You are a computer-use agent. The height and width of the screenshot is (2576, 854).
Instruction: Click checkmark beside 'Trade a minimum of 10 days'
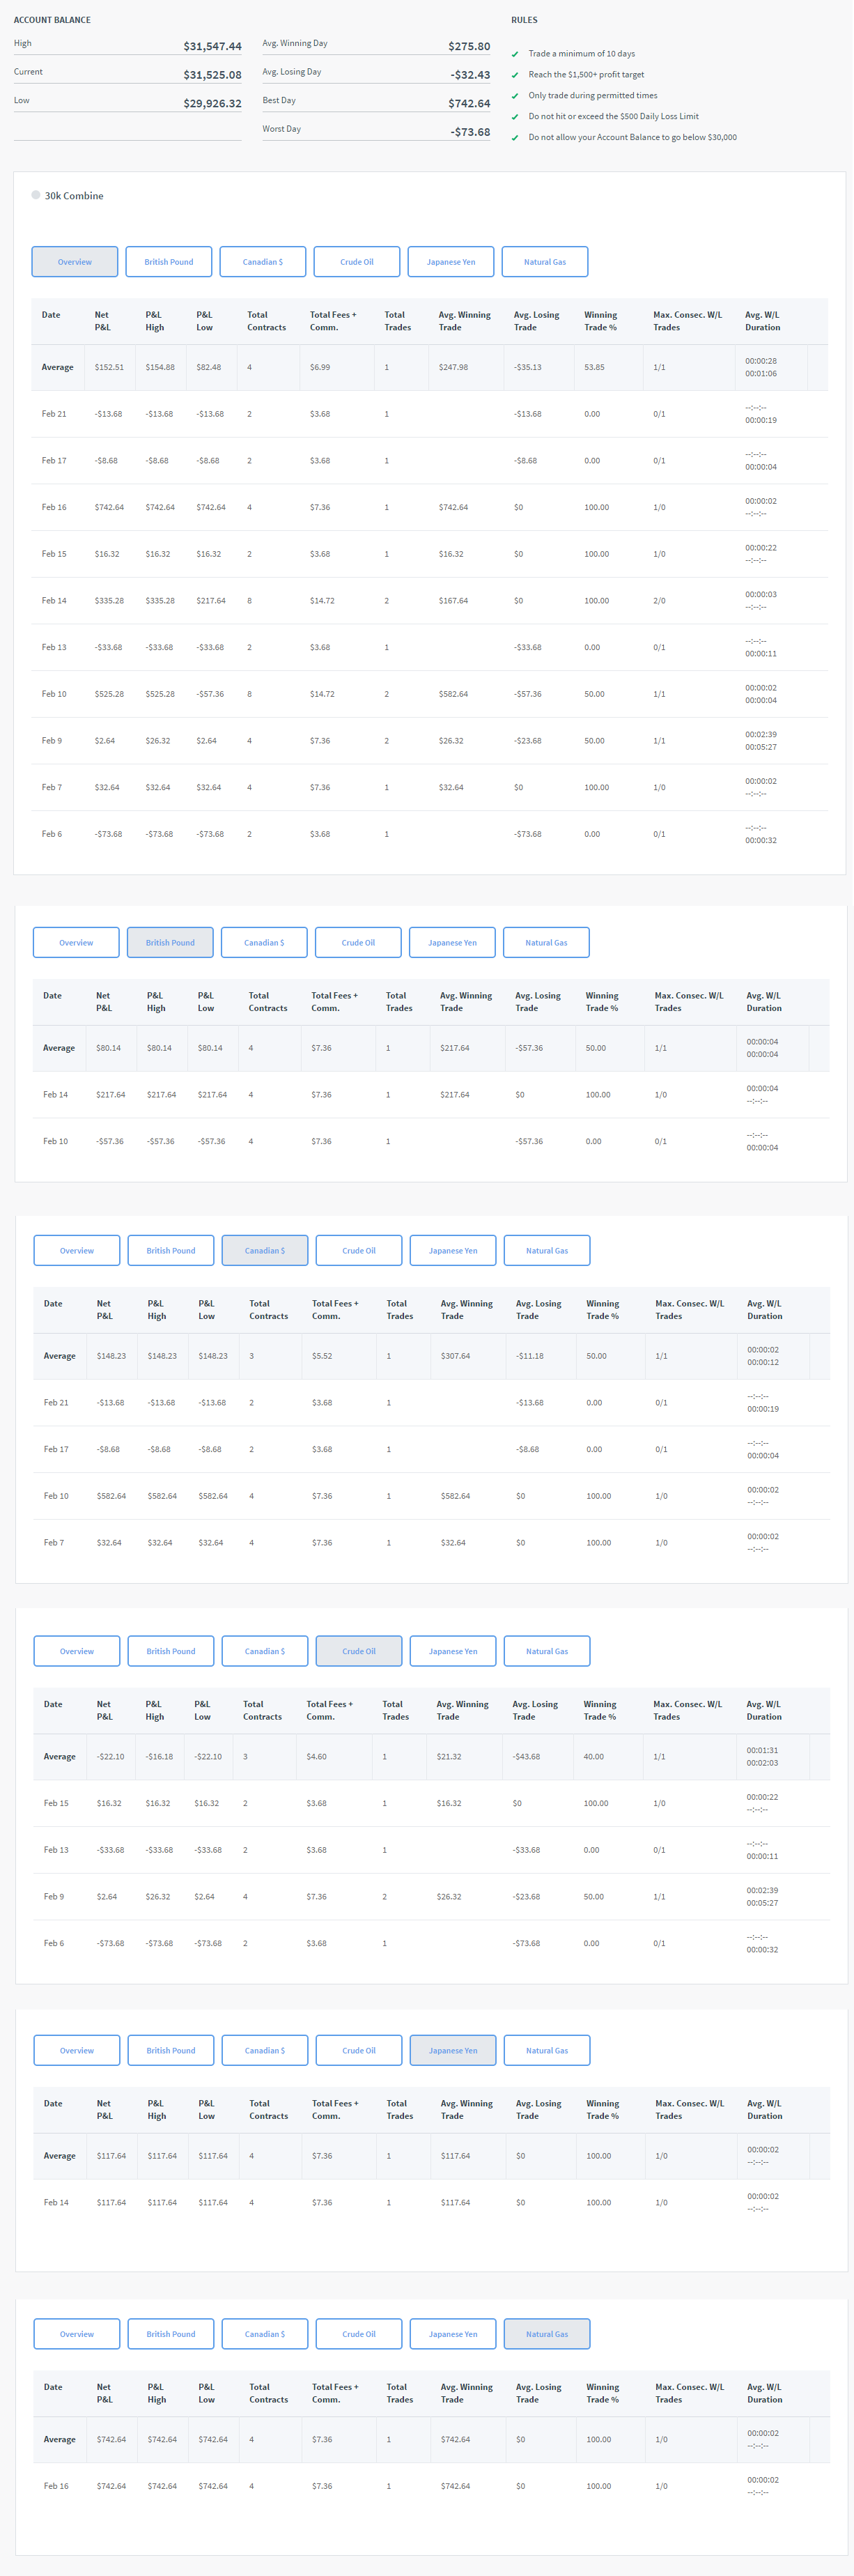click(x=515, y=54)
